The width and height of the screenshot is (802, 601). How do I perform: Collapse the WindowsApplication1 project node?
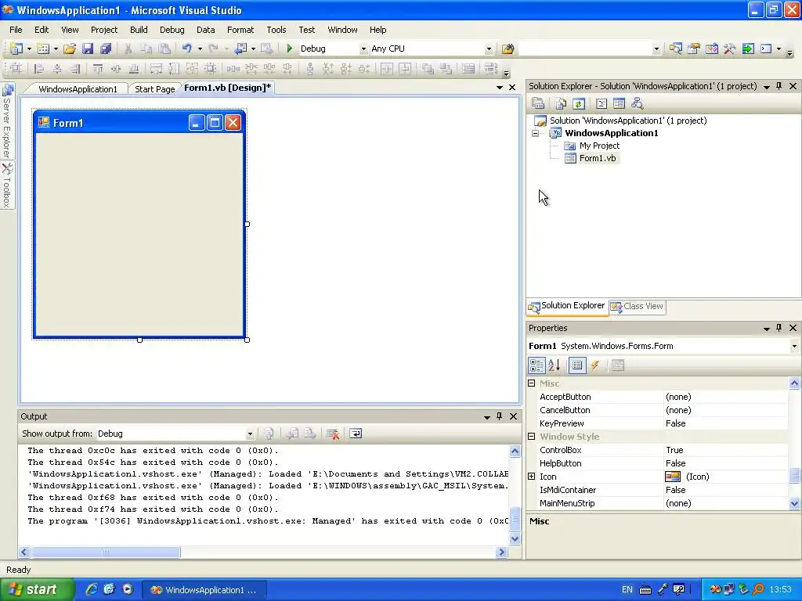point(536,133)
